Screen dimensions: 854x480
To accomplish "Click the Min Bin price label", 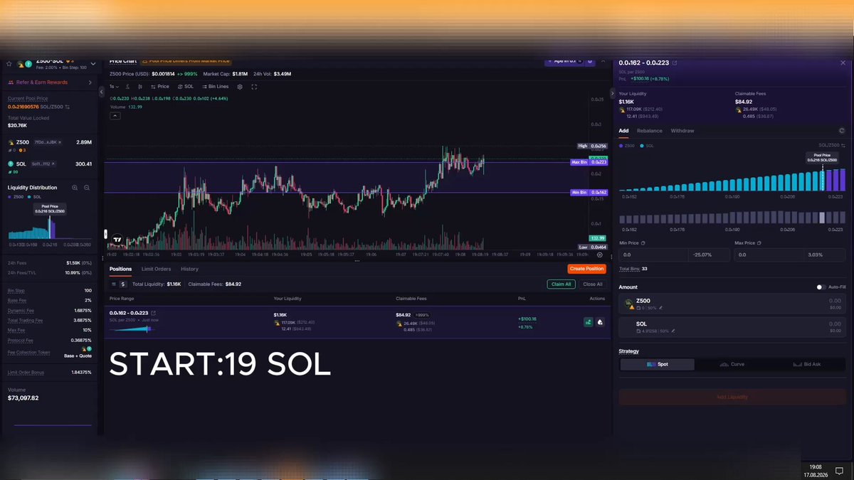I will point(589,192).
